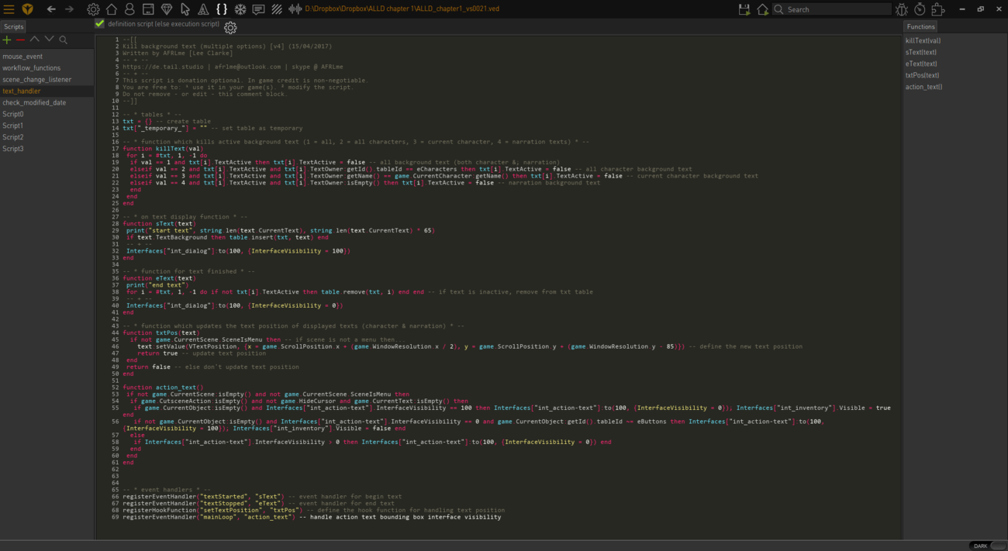
Task: Open the Cursors section arrow icon
Action: (x=185, y=9)
